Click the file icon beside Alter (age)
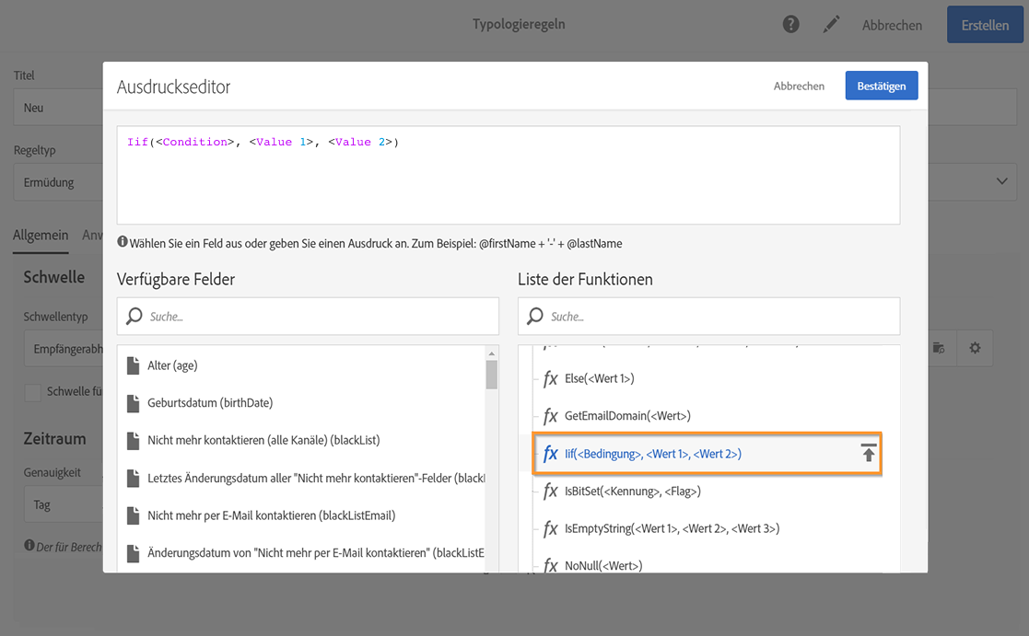Screen dimensions: 1029x636 [x=134, y=365]
